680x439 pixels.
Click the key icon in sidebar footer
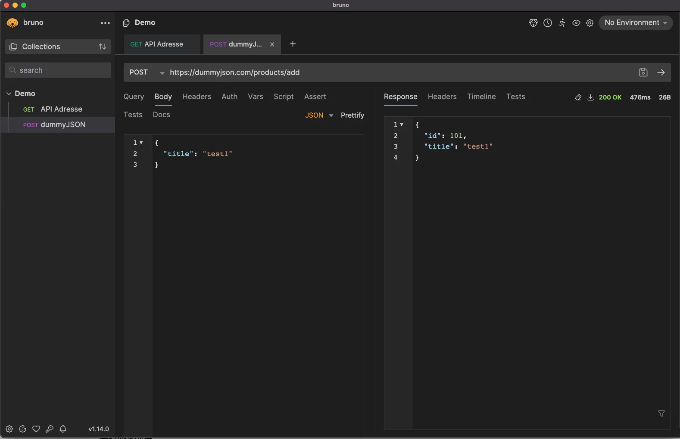(x=50, y=429)
